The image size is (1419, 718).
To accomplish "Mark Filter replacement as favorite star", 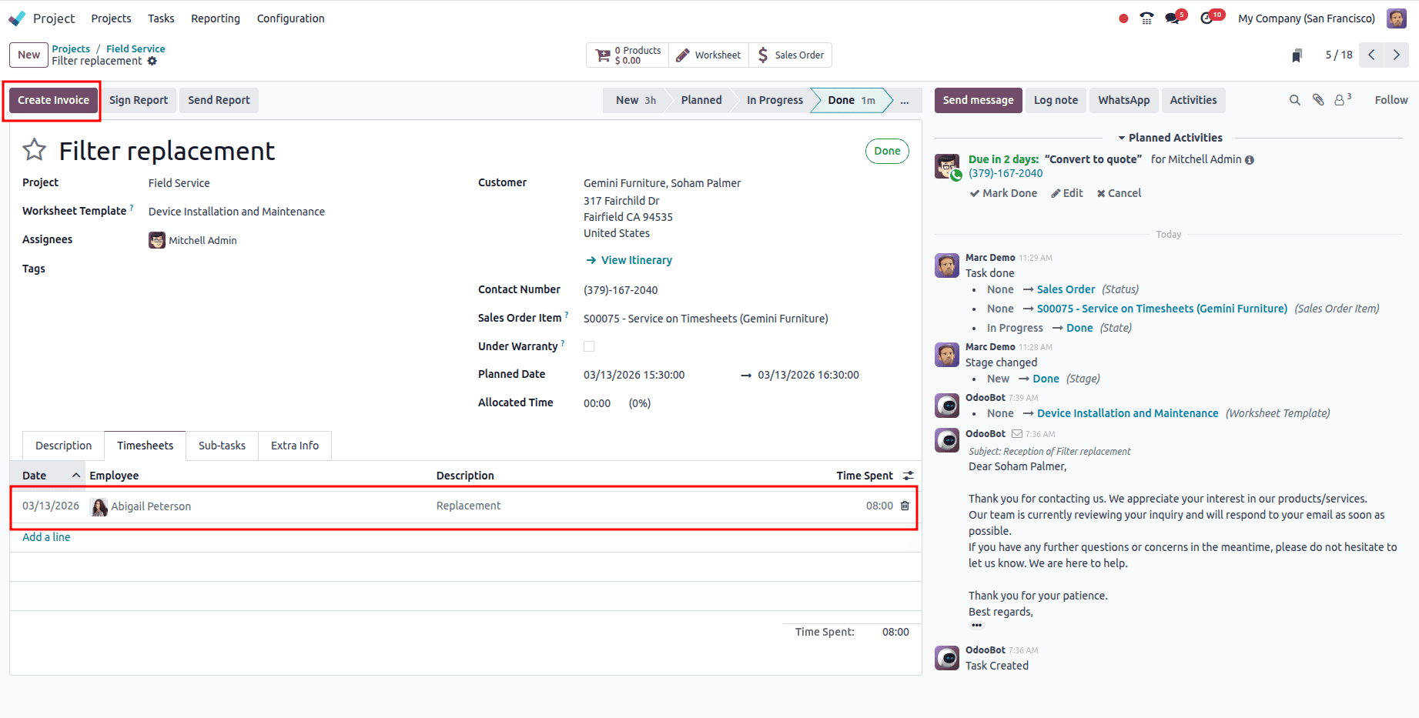I will pyautogui.click(x=34, y=150).
